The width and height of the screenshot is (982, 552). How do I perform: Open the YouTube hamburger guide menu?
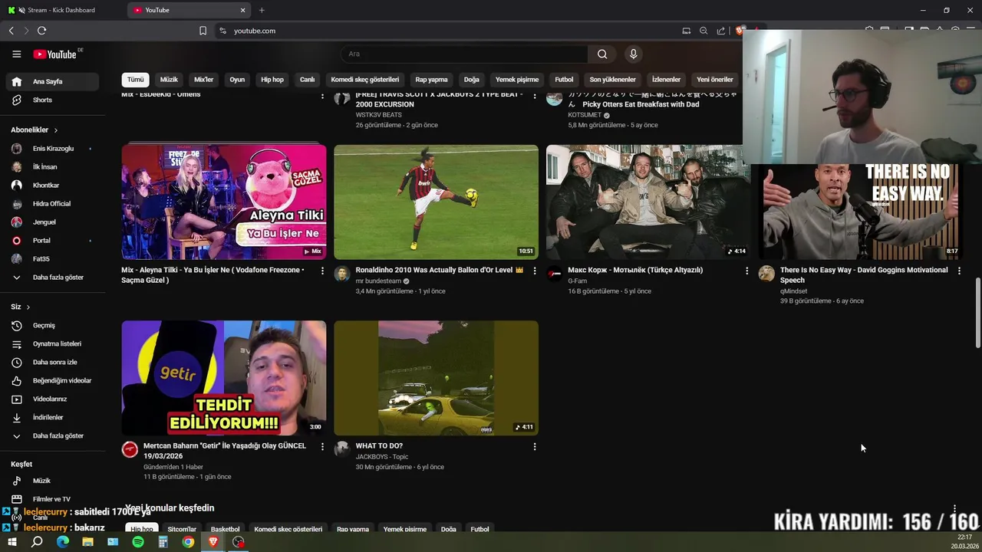[x=16, y=54]
